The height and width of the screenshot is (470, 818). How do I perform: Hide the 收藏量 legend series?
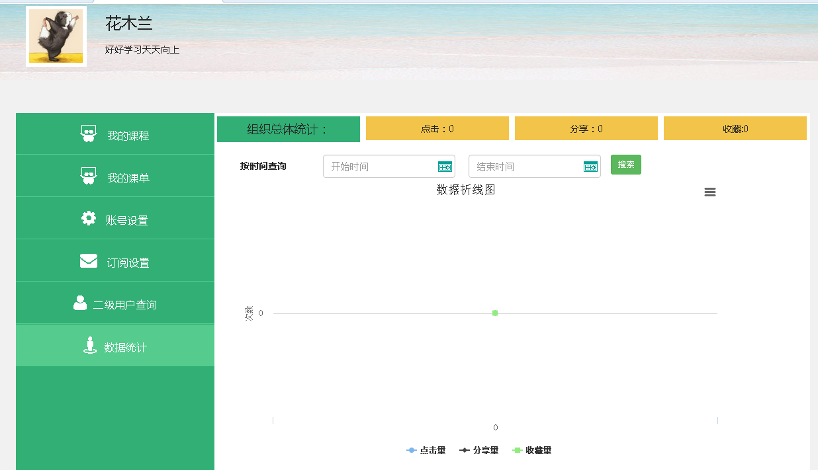tap(533, 450)
